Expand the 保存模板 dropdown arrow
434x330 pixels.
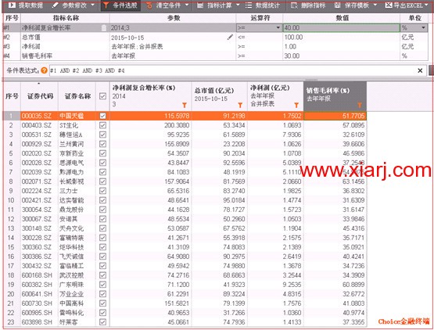pos(375,5)
